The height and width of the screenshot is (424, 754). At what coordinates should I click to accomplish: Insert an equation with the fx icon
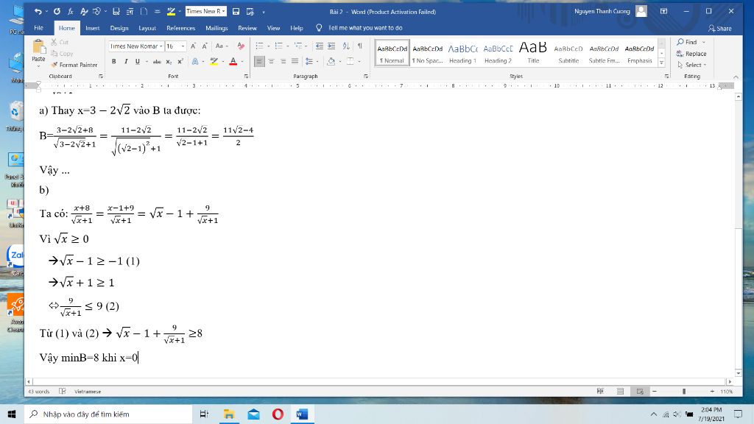point(70,12)
